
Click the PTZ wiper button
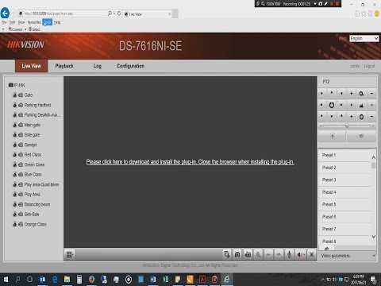[x=361, y=136]
